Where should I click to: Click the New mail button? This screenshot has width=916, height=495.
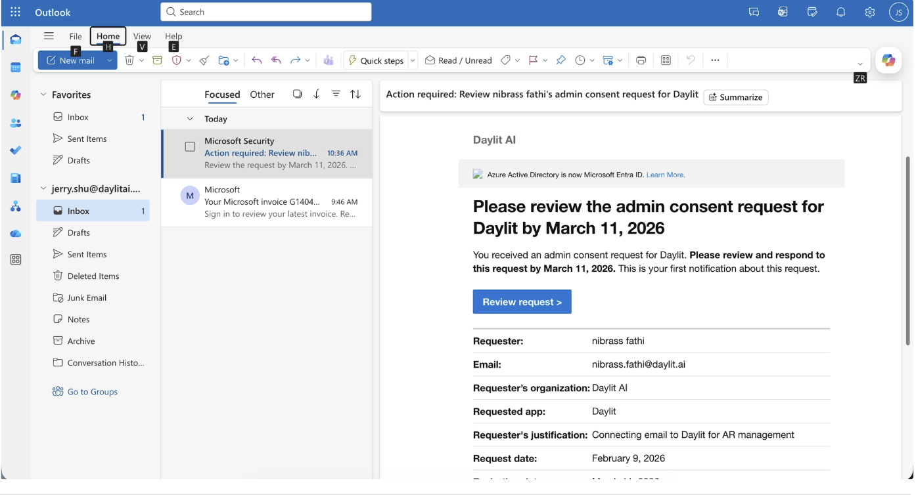(x=71, y=60)
